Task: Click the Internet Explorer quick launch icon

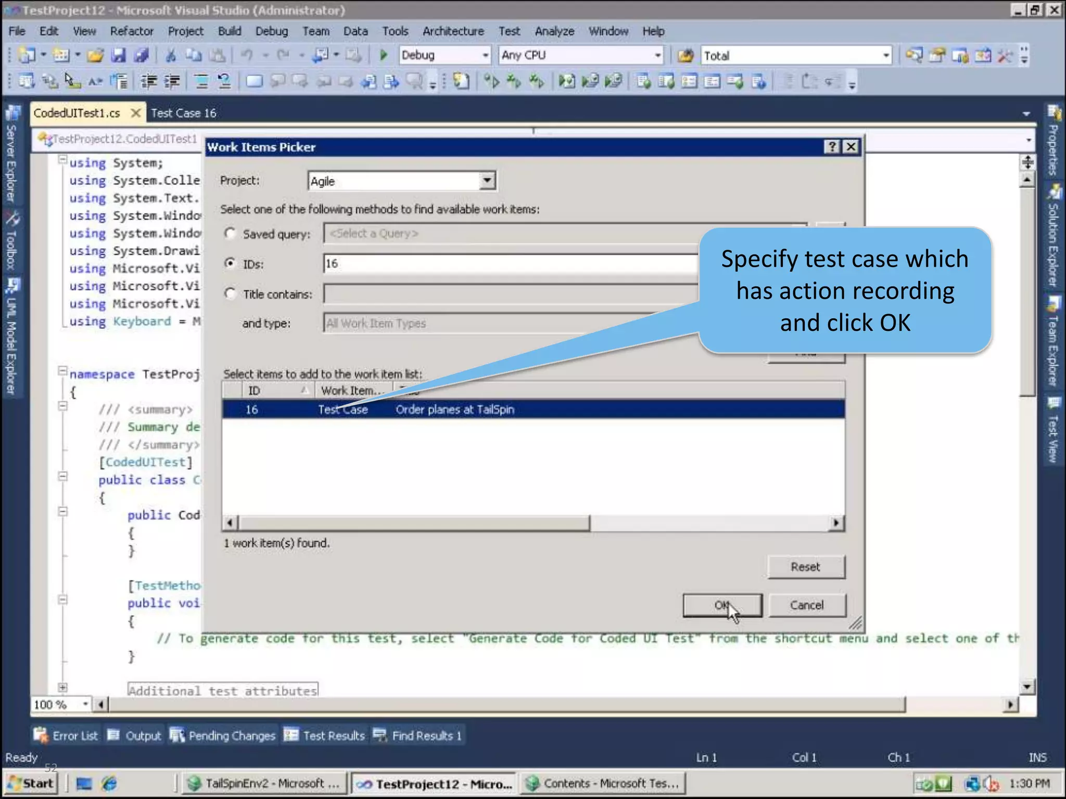Action: [109, 783]
